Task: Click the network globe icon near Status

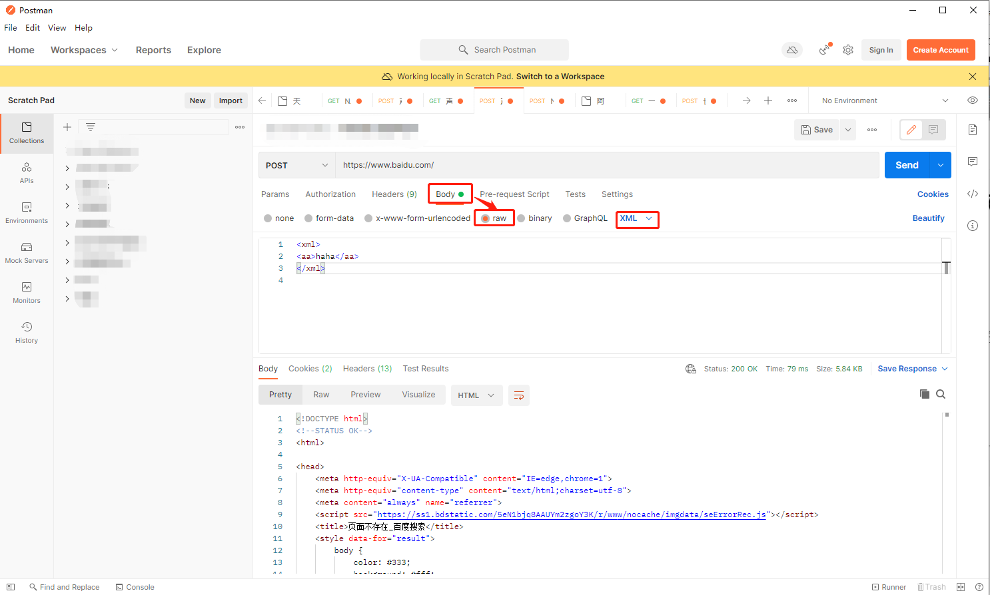Action: pos(691,369)
